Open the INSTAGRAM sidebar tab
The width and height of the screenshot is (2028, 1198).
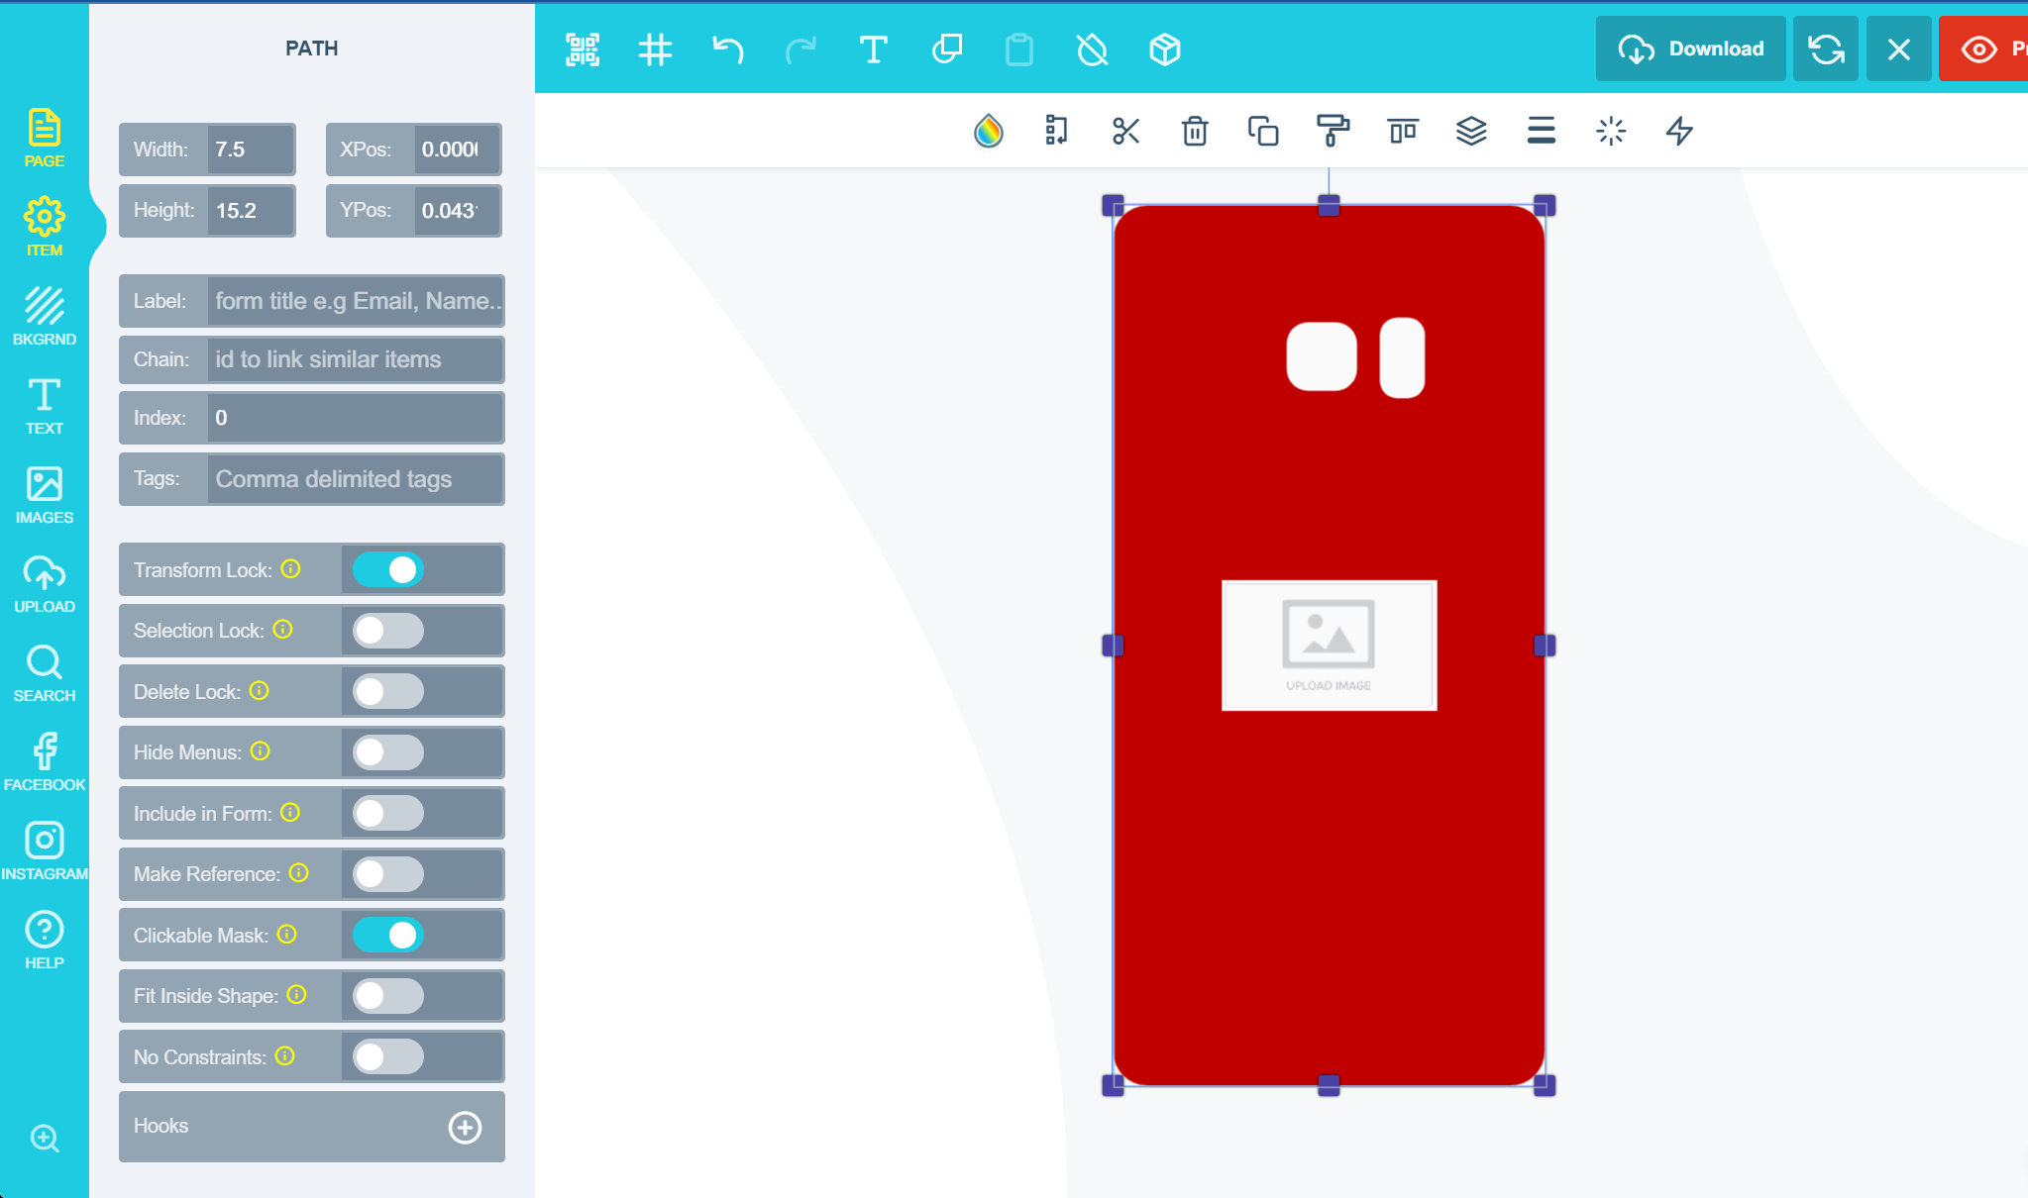click(45, 851)
